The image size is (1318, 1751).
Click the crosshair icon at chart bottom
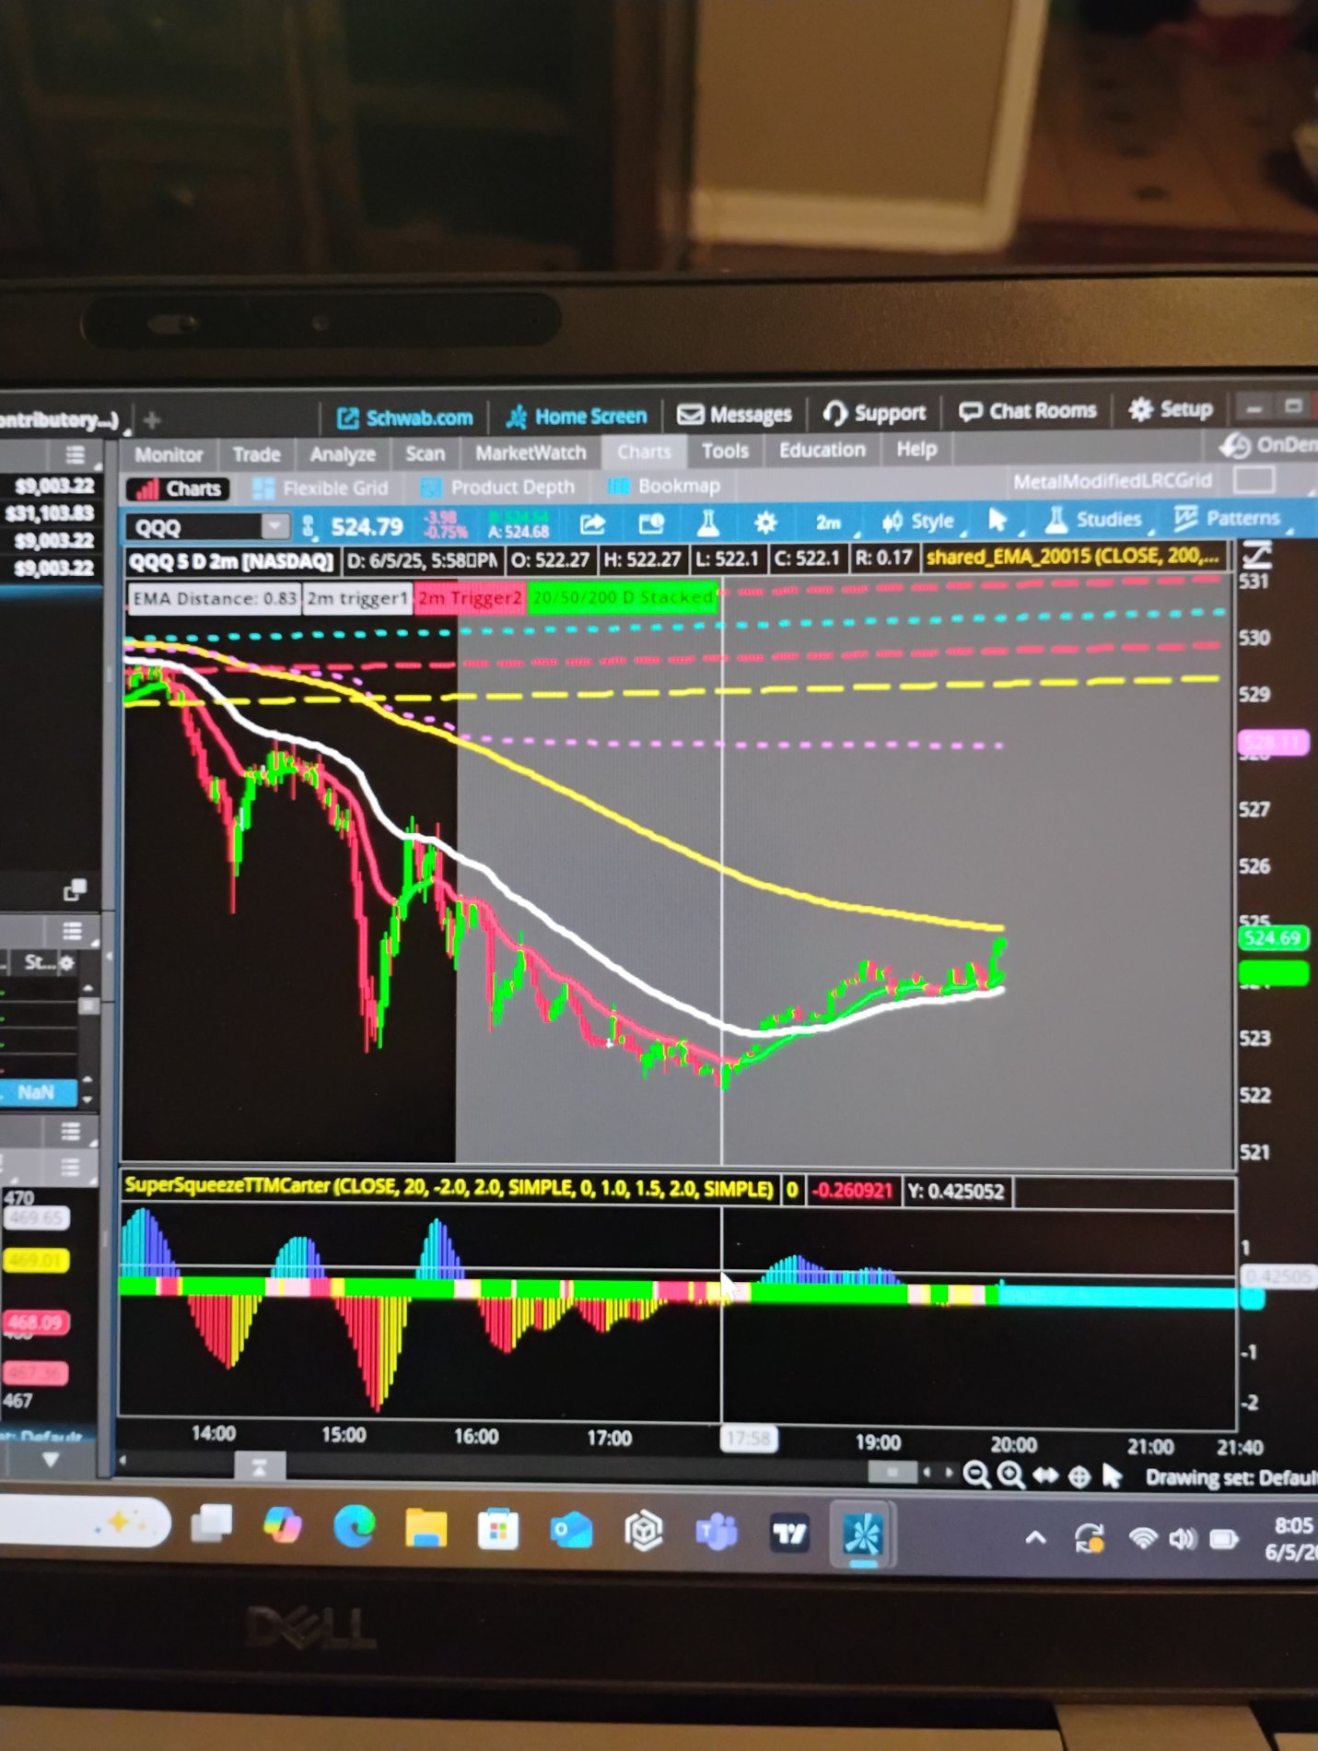tap(1079, 1476)
